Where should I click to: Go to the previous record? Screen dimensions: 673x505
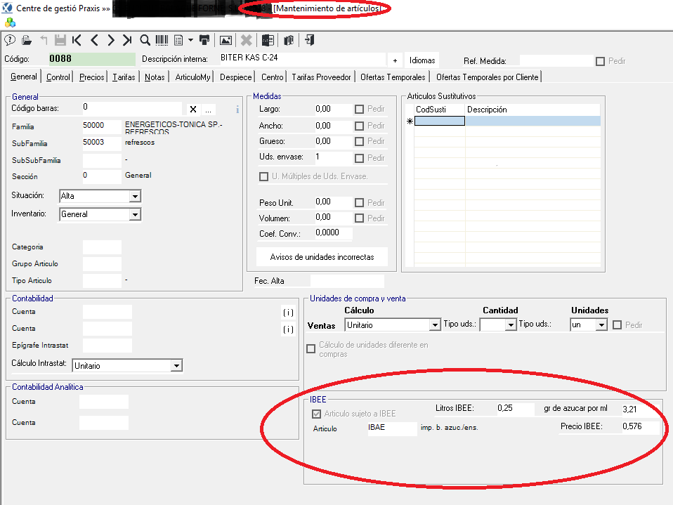pyautogui.click(x=94, y=40)
